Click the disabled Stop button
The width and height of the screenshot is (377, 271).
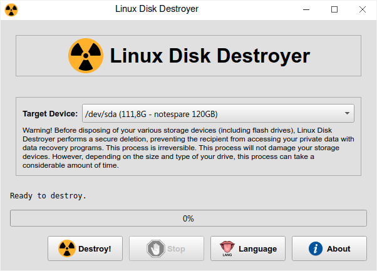[x=167, y=248]
